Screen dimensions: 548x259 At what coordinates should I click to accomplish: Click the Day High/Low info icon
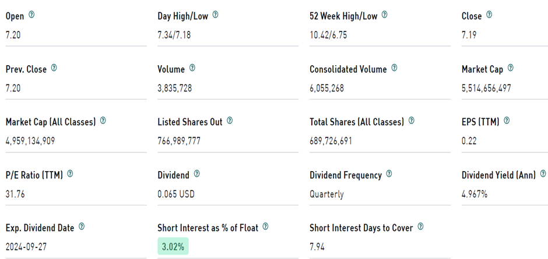pos(215,15)
